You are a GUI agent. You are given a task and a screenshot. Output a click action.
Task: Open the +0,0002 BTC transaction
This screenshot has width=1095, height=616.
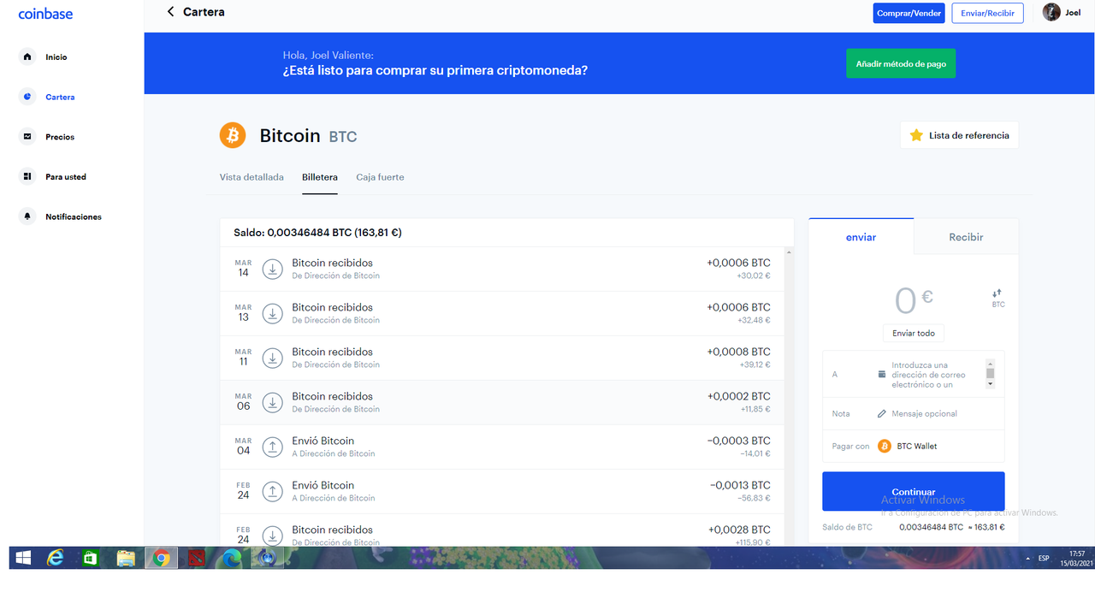tap(503, 402)
